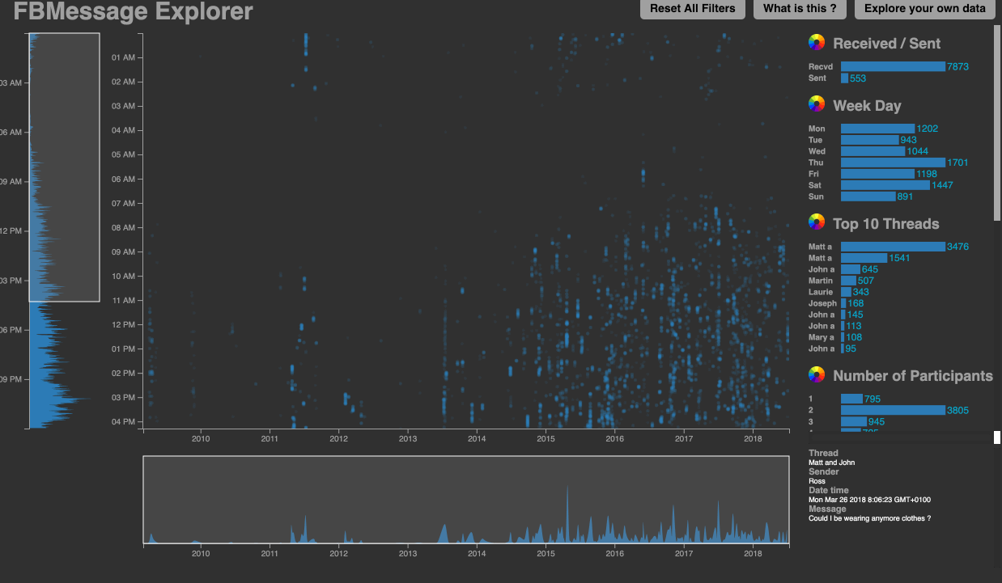Image resolution: width=1002 pixels, height=583 pixels.
Task: Select the 2 participants bar 3805
Action: [x=893, y=410]
